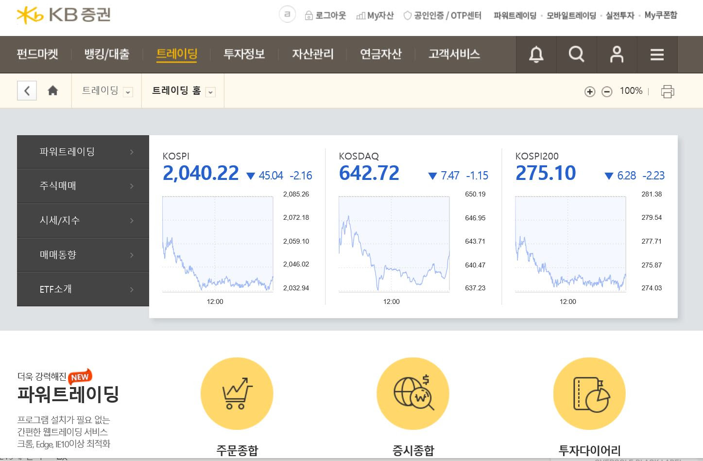Click the round 'a' accessibility icon

click(287, 15)
